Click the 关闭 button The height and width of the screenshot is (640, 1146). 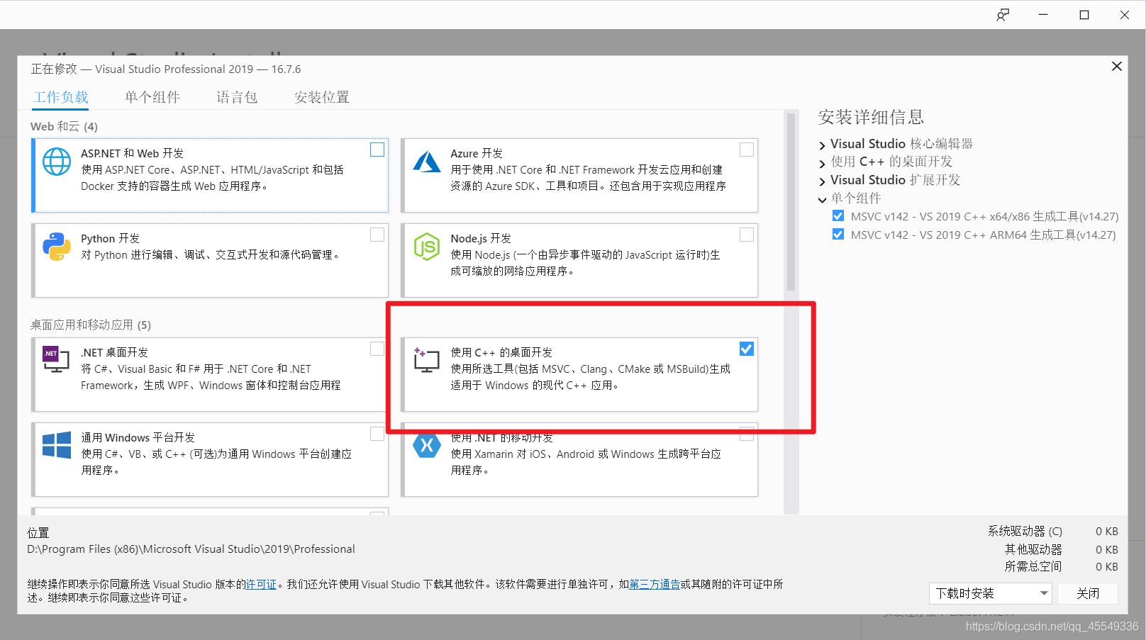[1088, 593]
